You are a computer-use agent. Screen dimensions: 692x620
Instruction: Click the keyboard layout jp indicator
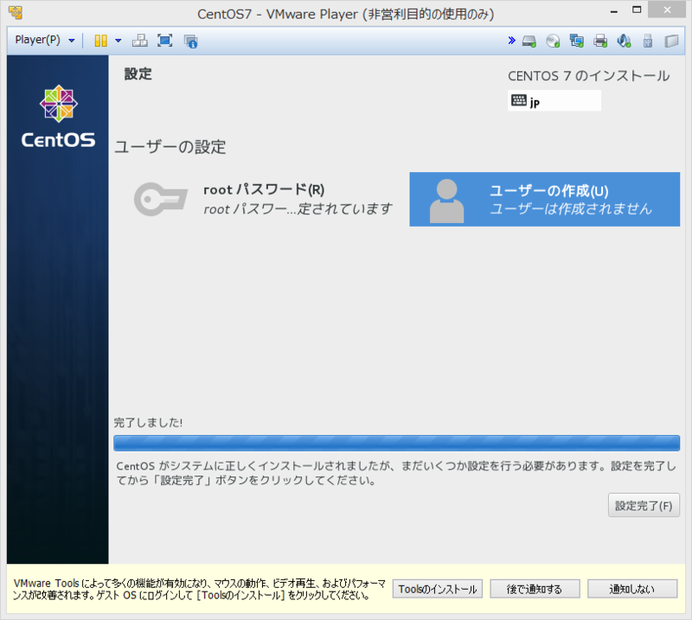point(554,100)
